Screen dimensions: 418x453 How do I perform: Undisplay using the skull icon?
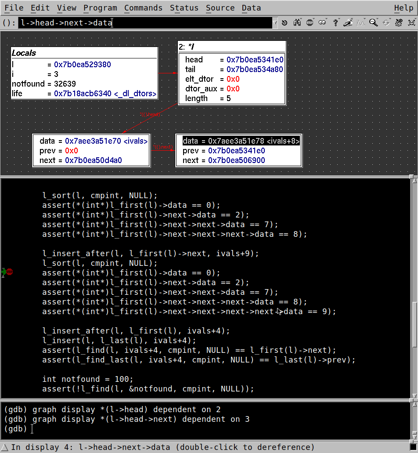[x=411, y=22]
